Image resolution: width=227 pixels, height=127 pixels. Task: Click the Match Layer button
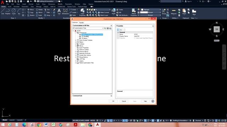[x=103, y=15]
